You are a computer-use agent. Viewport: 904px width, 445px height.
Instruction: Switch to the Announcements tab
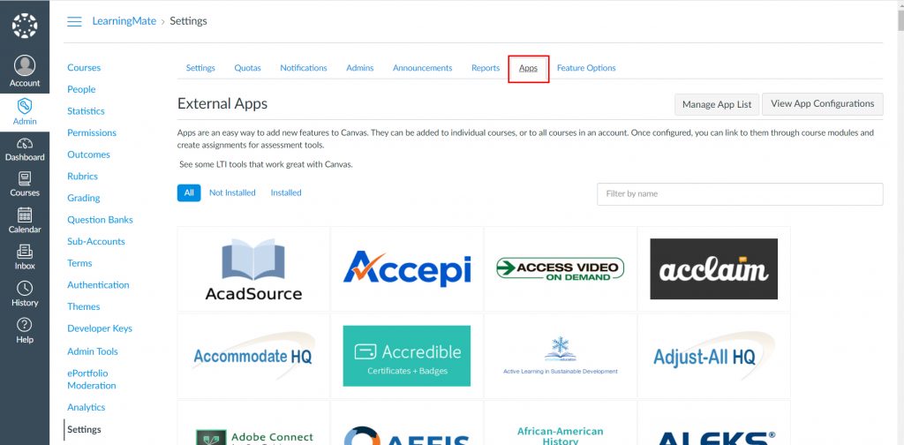tap(423, 68)
